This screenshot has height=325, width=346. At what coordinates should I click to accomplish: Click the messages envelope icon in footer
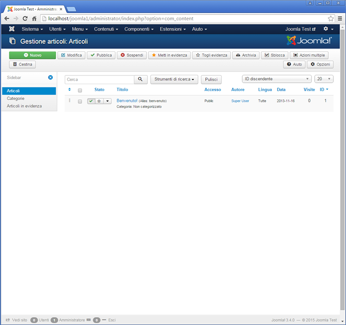tap(88, 320)
